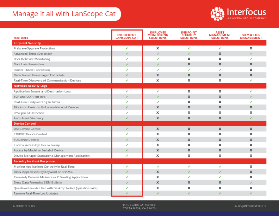Click the 'Malware/Spyware Protection' feature name
The image size is (279, 216).
pos(34,48)
